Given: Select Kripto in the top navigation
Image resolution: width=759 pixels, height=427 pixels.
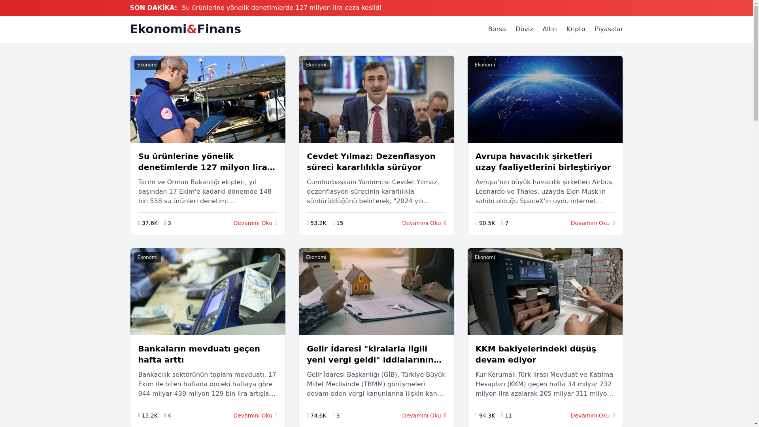Looking at the screenshot, I should click(x=576, y=29).
